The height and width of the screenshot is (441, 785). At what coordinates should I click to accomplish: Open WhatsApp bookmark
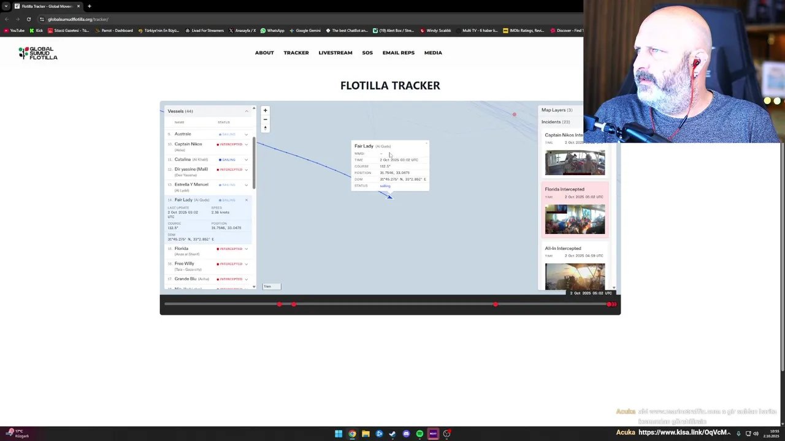coord(272,31)
